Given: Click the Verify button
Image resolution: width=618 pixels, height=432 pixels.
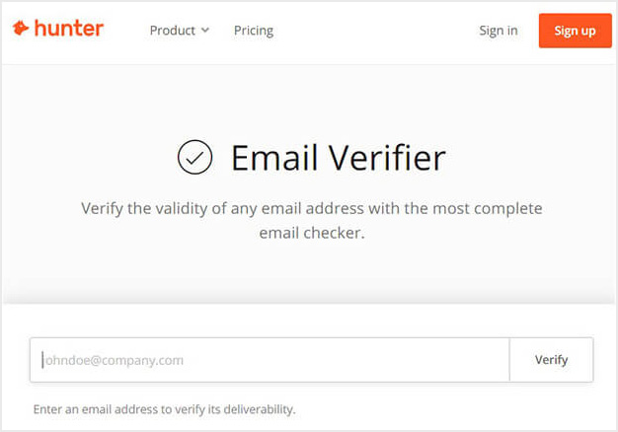Looking at the screenshot, I should click(551, 360).
